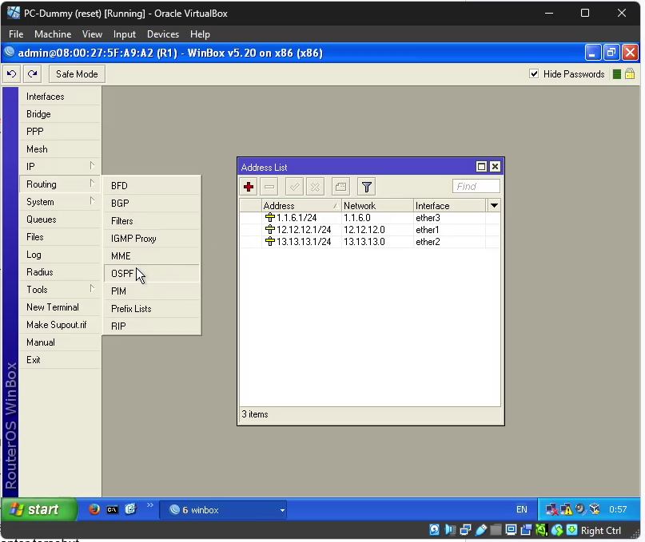Expand more quick launch items chevron
The width and height of the screenshot is (645, 542).
click(x=149, y=505)
